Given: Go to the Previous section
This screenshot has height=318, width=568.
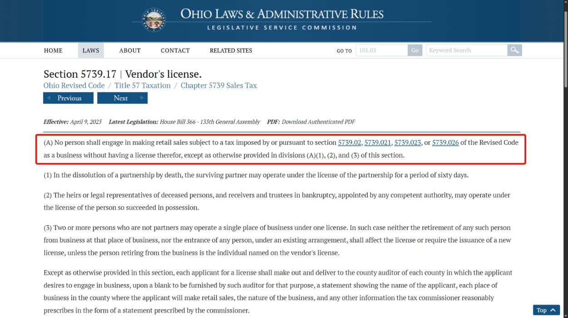Looking at the screenshot, I should [x=68, y=98].
